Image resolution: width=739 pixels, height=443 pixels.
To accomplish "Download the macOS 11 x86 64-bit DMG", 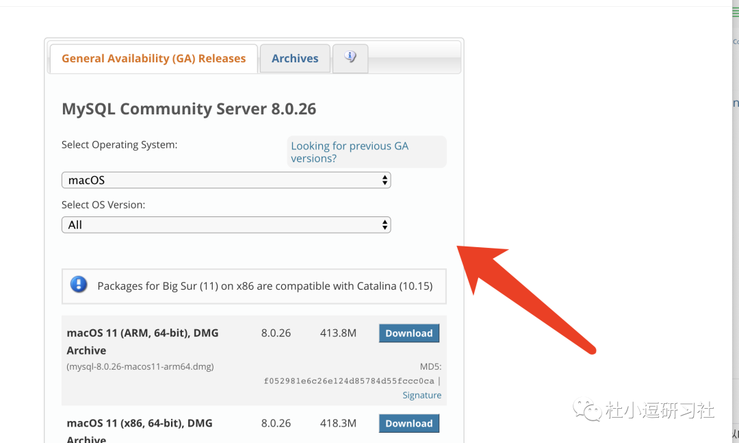I will (409, 423).
